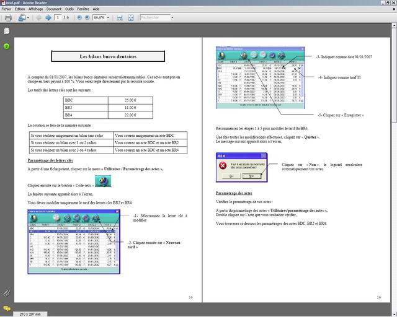397x317 pixels.
Task: Click the text '-5- Cliquez sur « Enregistrer »'
Action: [x=341, y=115]
